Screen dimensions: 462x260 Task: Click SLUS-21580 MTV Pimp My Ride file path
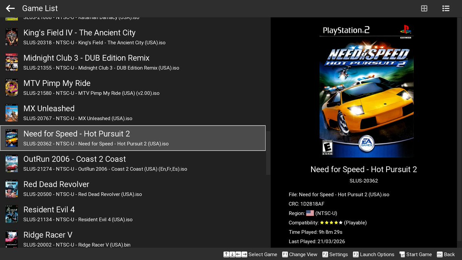(91, 93)
